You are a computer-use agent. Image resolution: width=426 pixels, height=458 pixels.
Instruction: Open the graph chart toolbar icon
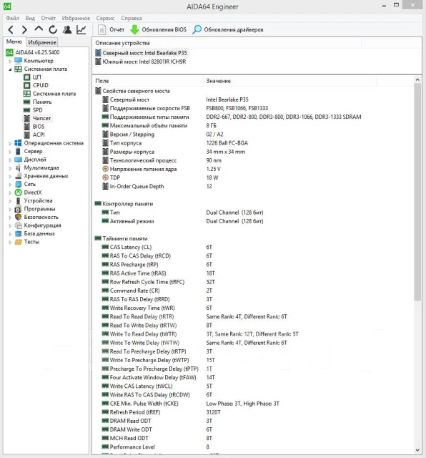81,29
